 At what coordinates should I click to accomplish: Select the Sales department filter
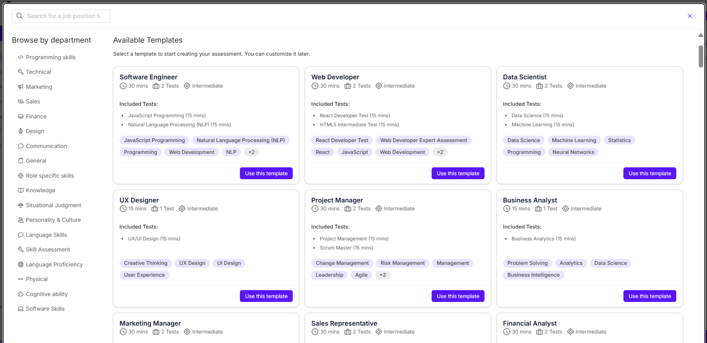(33, 101)
